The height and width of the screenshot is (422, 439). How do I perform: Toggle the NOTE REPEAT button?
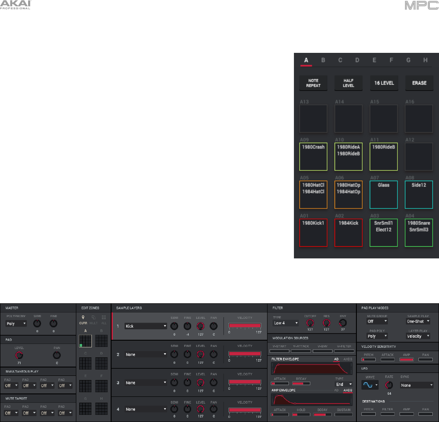(x=313, y=83)
